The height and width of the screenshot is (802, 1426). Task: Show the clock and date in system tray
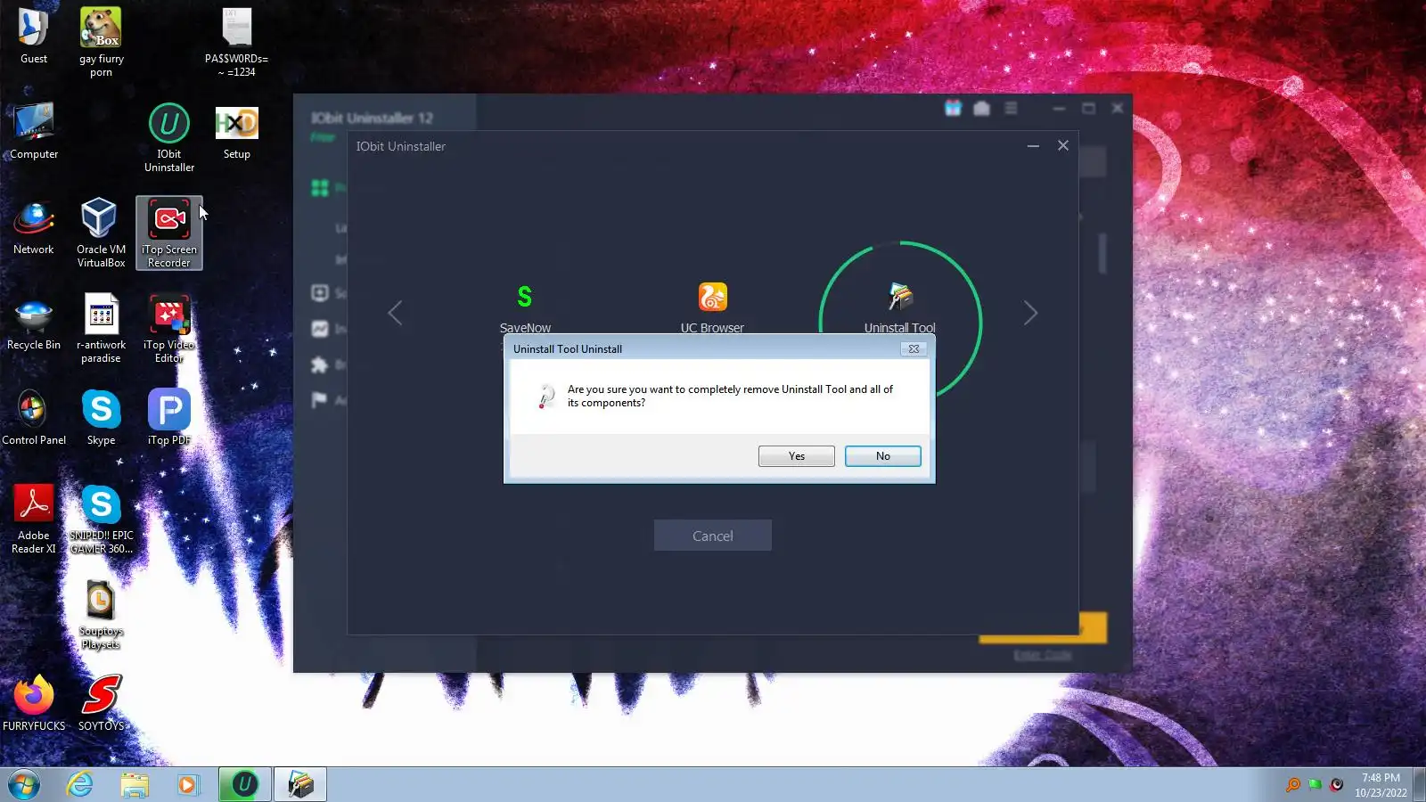[x=1381, y=785]
